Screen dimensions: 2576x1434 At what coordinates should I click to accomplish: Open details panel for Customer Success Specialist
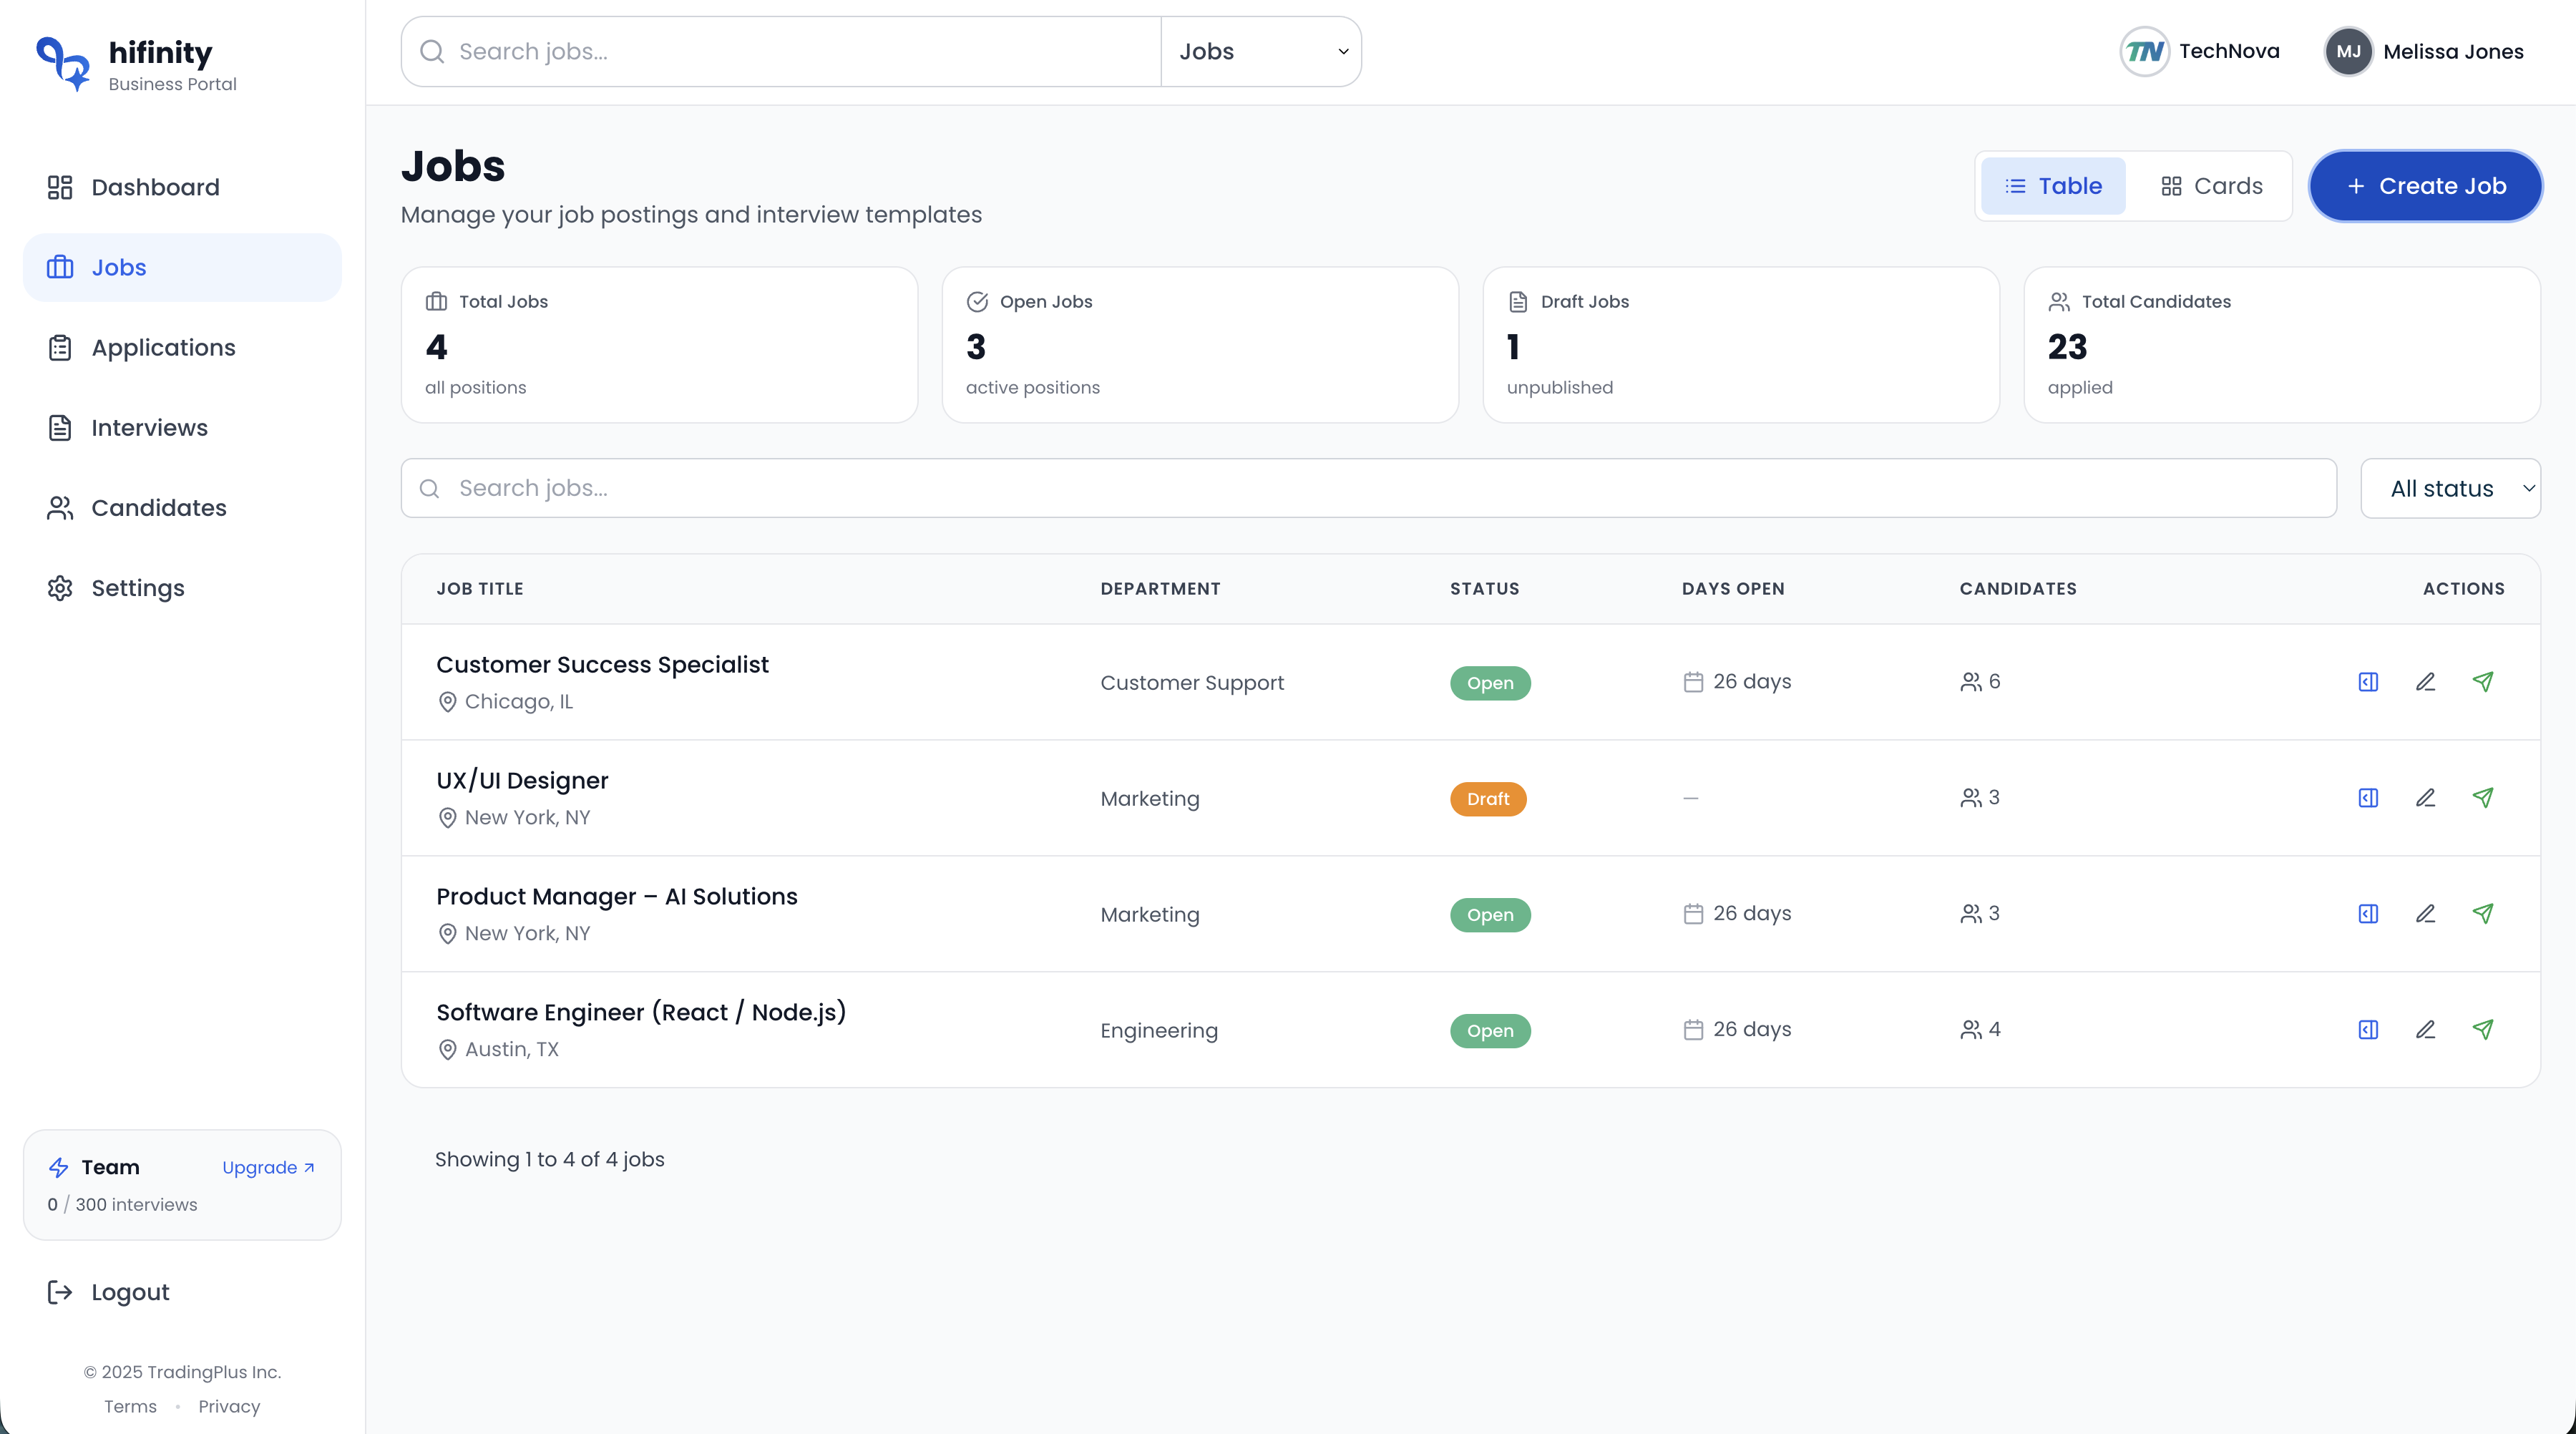2367,681
